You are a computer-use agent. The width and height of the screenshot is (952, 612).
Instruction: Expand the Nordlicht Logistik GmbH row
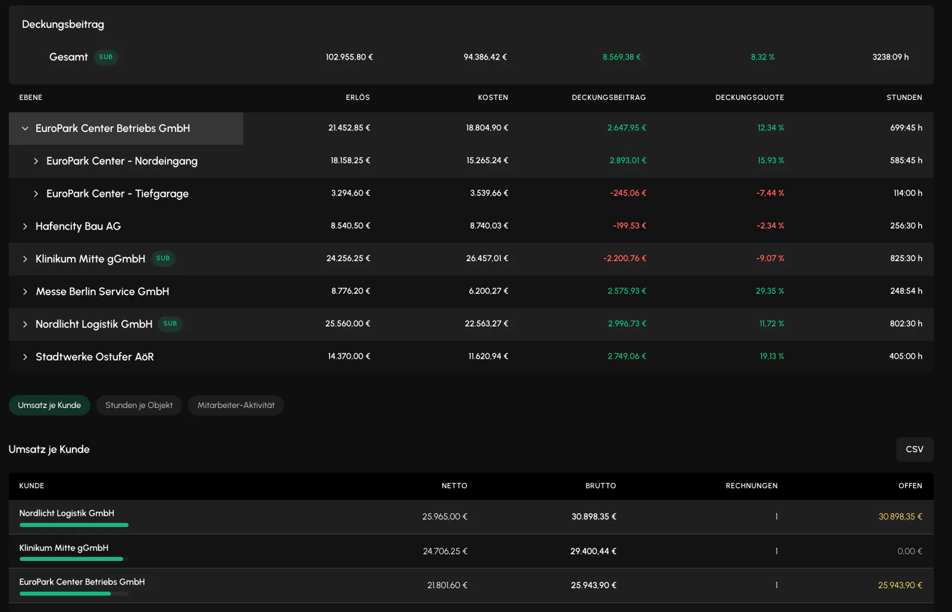(x=25, y=325)
